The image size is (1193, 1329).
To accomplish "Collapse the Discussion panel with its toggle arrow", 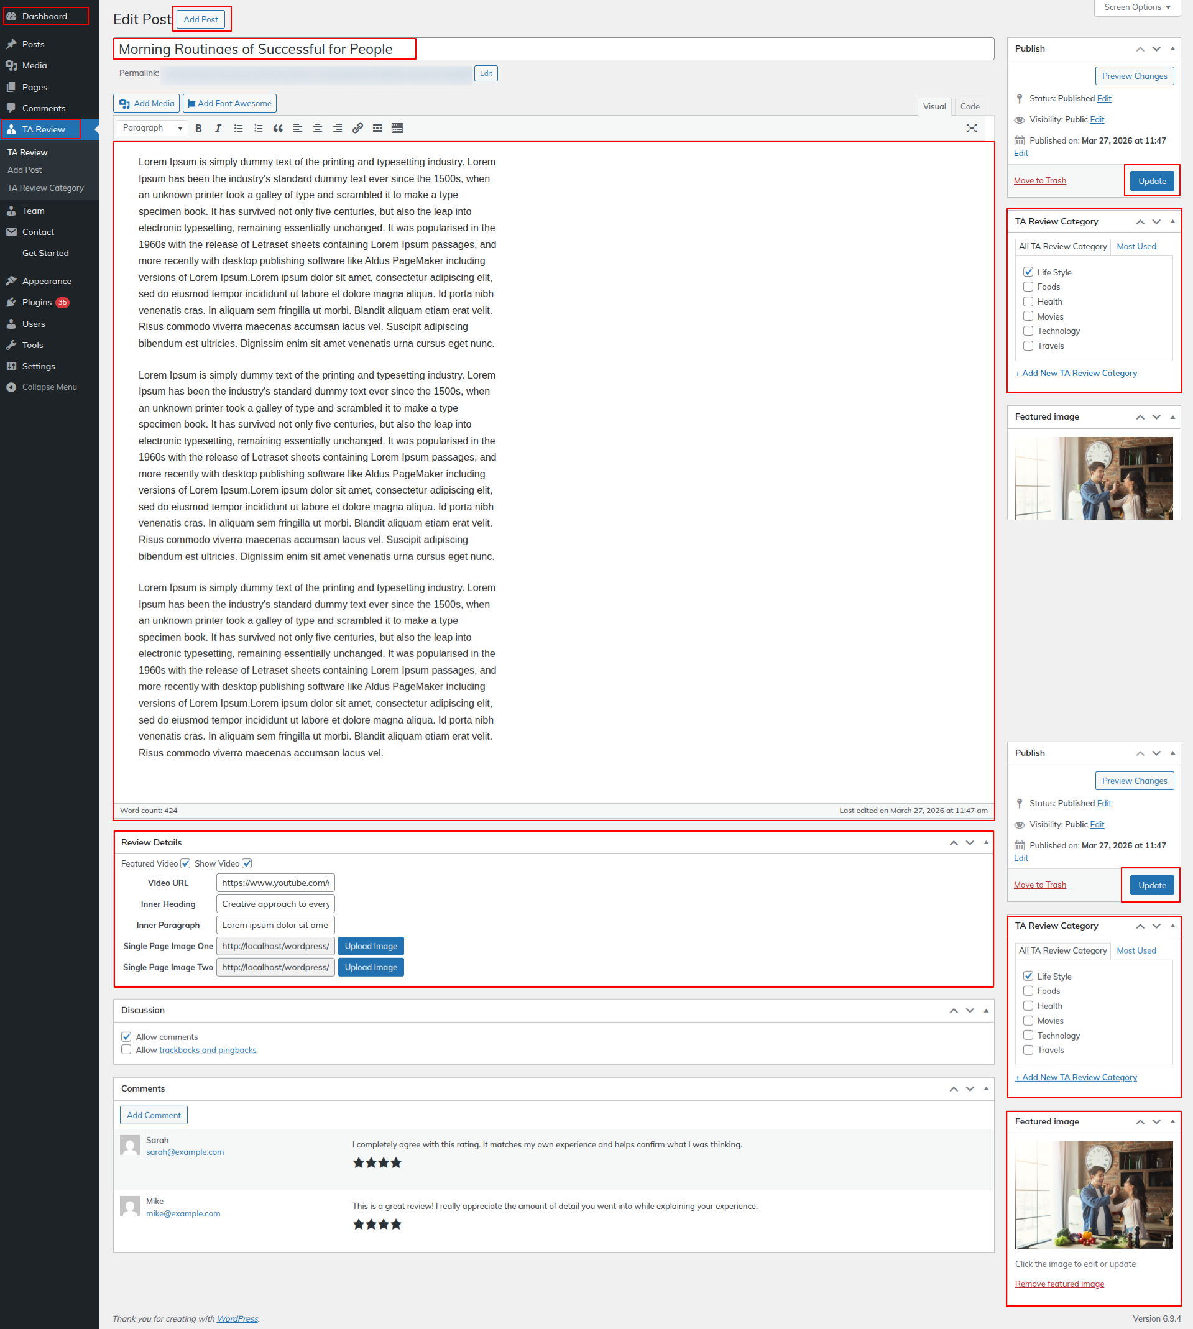I will tap(986, 1011).
